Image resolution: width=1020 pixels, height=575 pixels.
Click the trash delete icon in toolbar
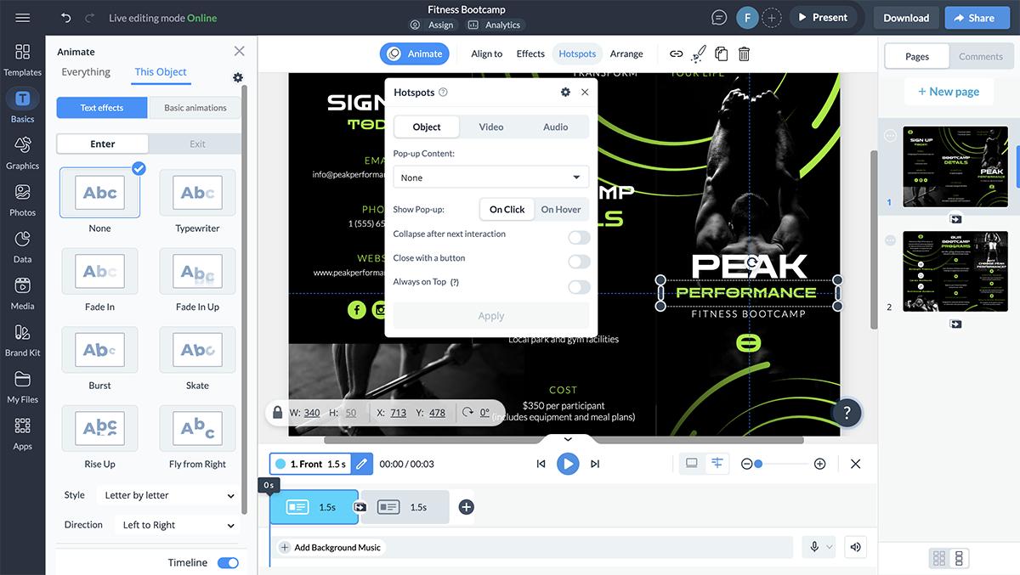(744, 54)
